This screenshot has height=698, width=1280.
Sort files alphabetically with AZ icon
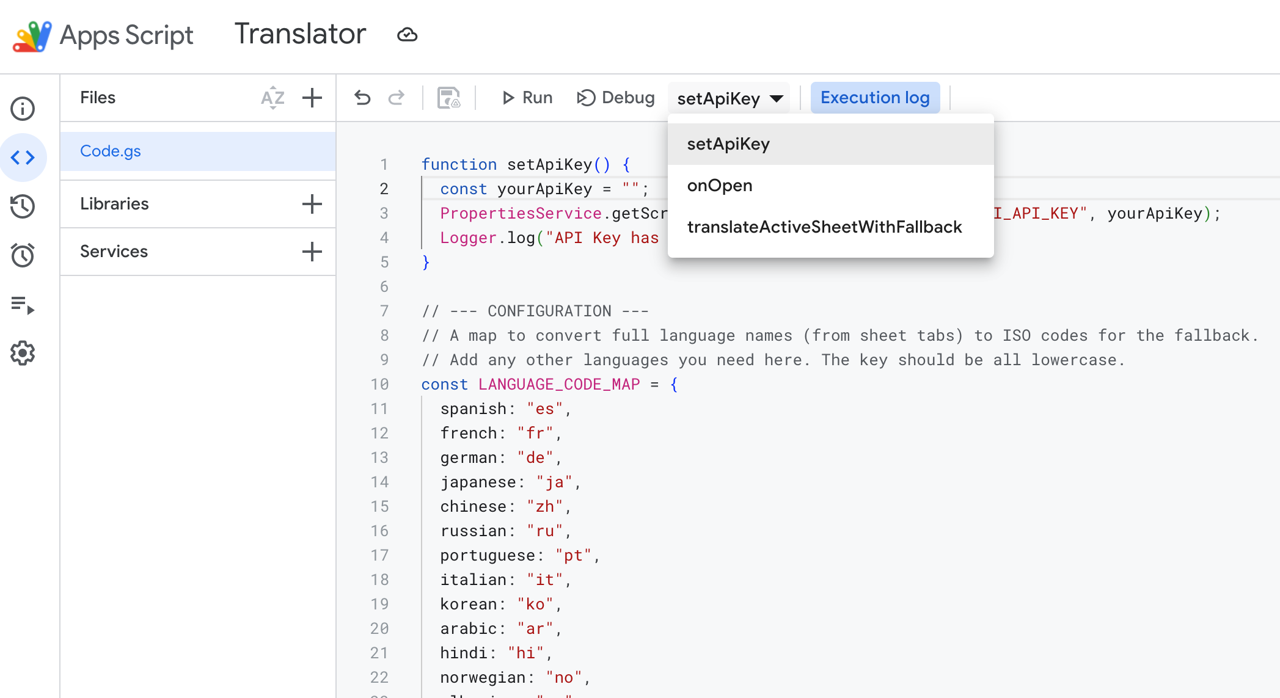272,98
